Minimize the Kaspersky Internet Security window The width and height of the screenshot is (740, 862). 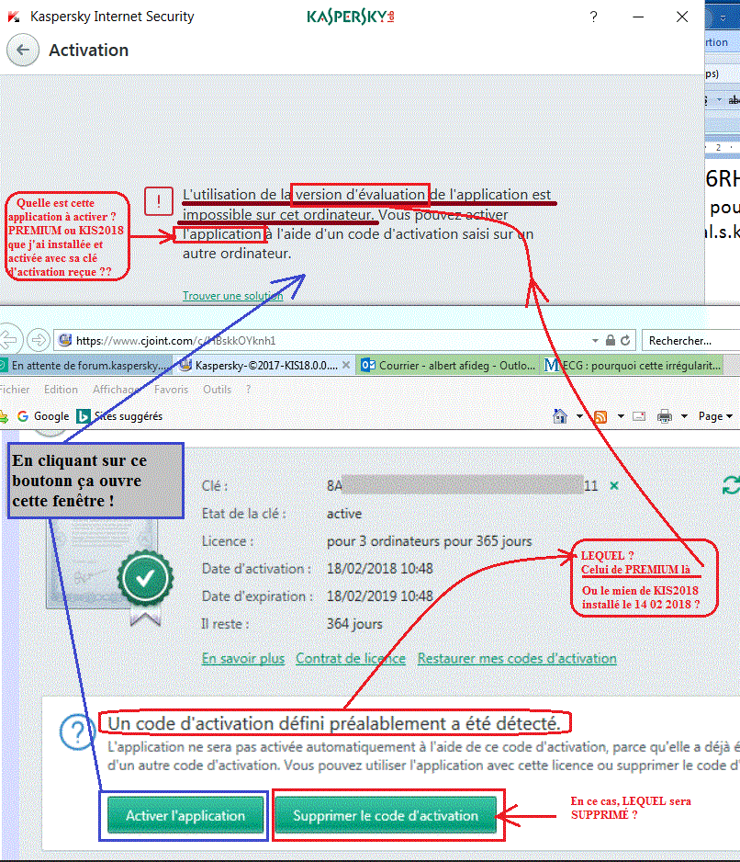(638, 17)
